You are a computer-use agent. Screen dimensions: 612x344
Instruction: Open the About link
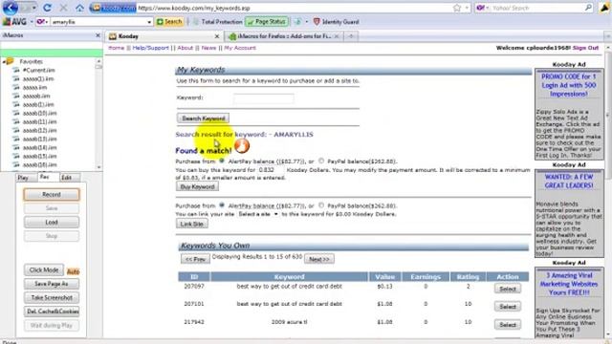(x=185, y=48)
